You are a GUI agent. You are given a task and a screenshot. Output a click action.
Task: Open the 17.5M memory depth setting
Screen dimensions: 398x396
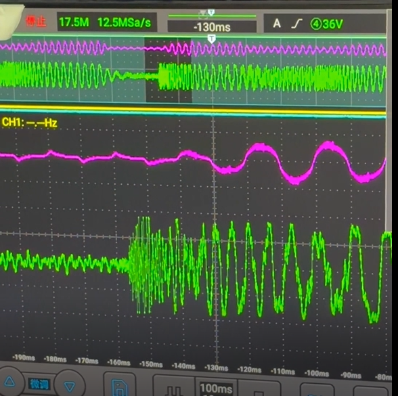(74, 22)
